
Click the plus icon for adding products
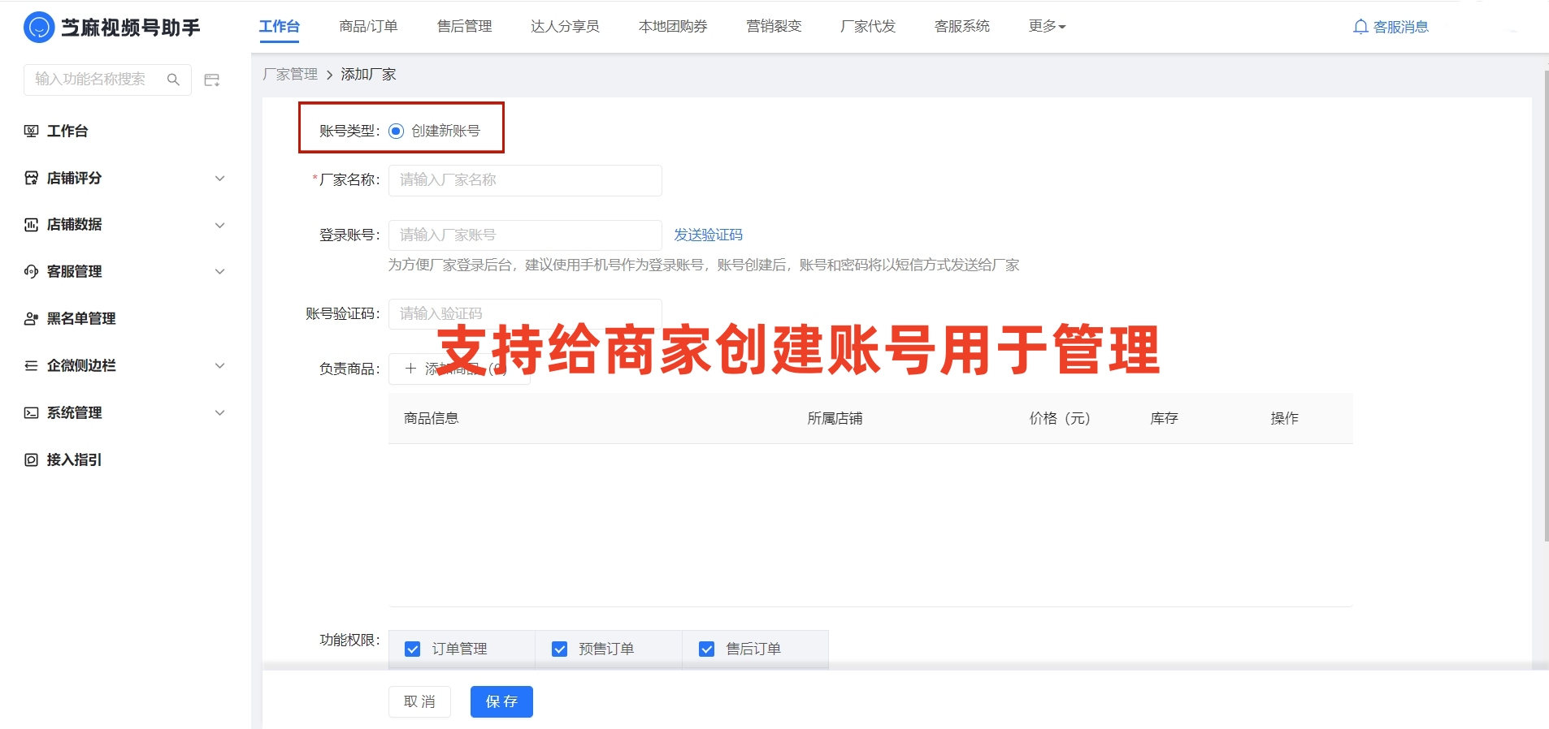coord(410,369)
